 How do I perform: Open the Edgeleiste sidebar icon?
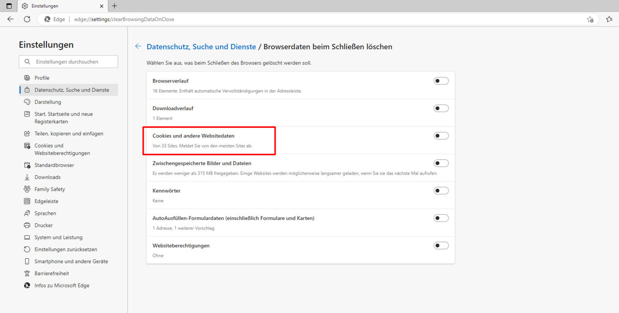tap(27, 201)
